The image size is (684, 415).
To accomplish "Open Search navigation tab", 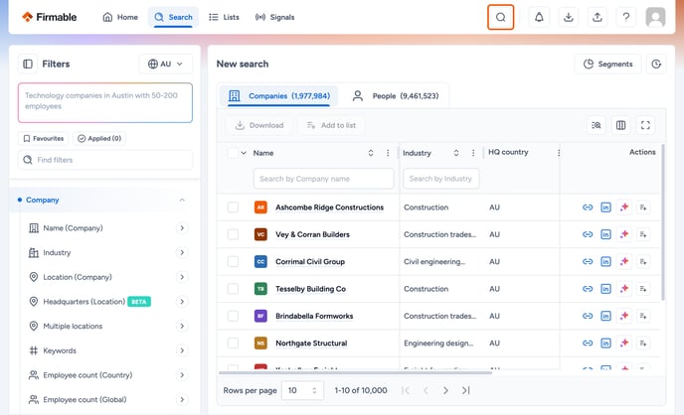I will point(174,17).
